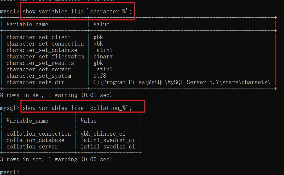Click the character_set_system variable name
This screenshot has height=175, width=284.
(x=38, y=76)
